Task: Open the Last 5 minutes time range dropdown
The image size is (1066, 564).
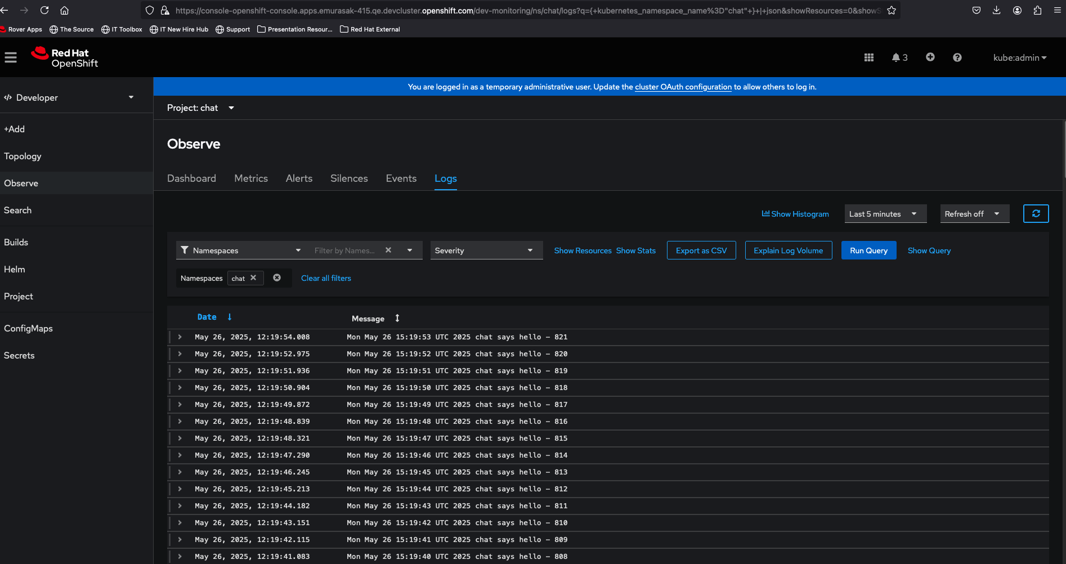Action: pyautogui.click(x=885, y=214)
